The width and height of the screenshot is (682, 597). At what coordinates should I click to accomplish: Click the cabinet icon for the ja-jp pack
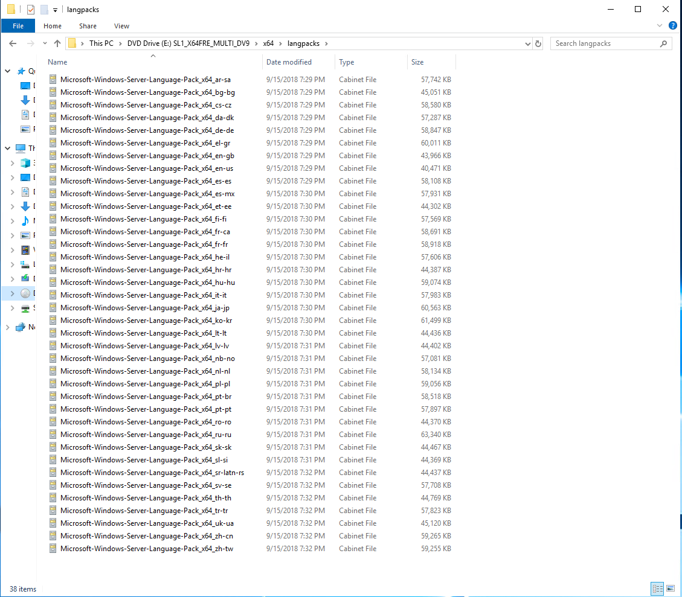pyautogui.click(x=53, y=308)
